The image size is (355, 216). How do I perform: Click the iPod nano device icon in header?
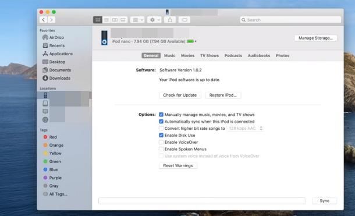(104, 38)
